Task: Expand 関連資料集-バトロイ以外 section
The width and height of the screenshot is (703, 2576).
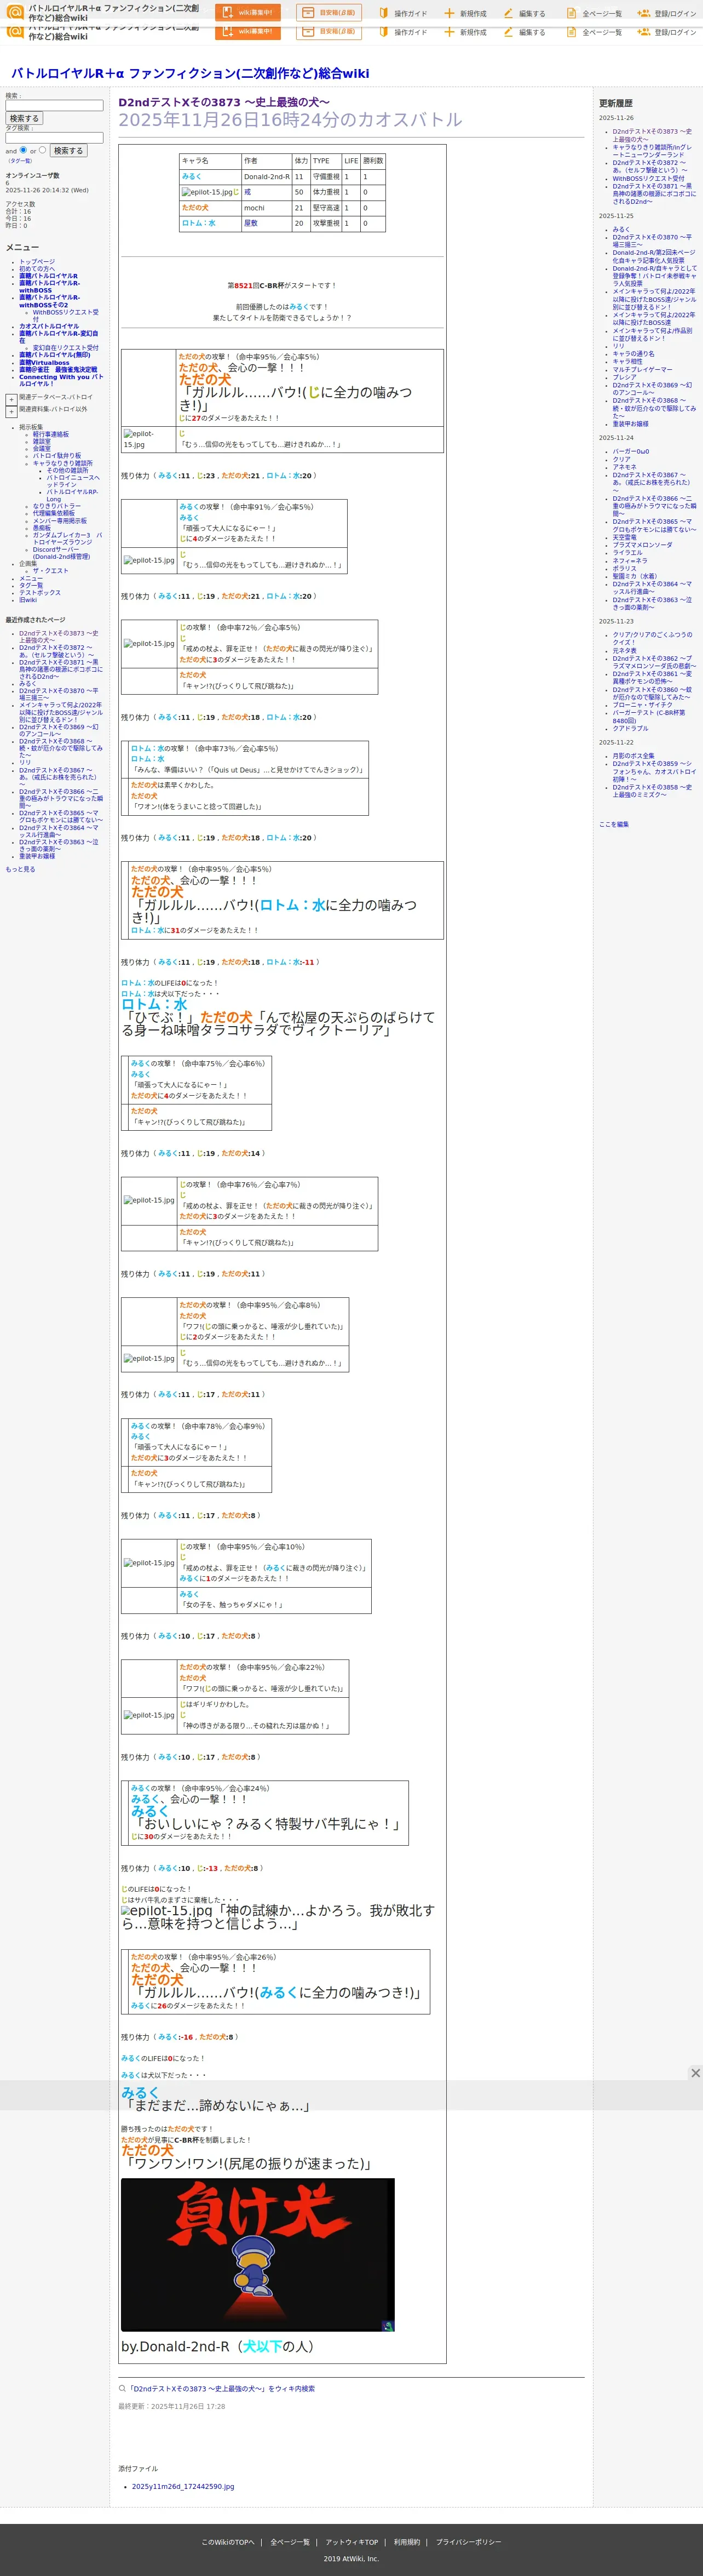Action: click(x=11, y=412)
